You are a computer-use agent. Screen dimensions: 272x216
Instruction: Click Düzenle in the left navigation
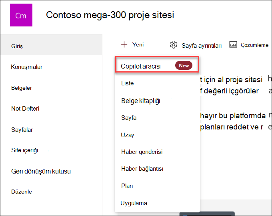22,192
